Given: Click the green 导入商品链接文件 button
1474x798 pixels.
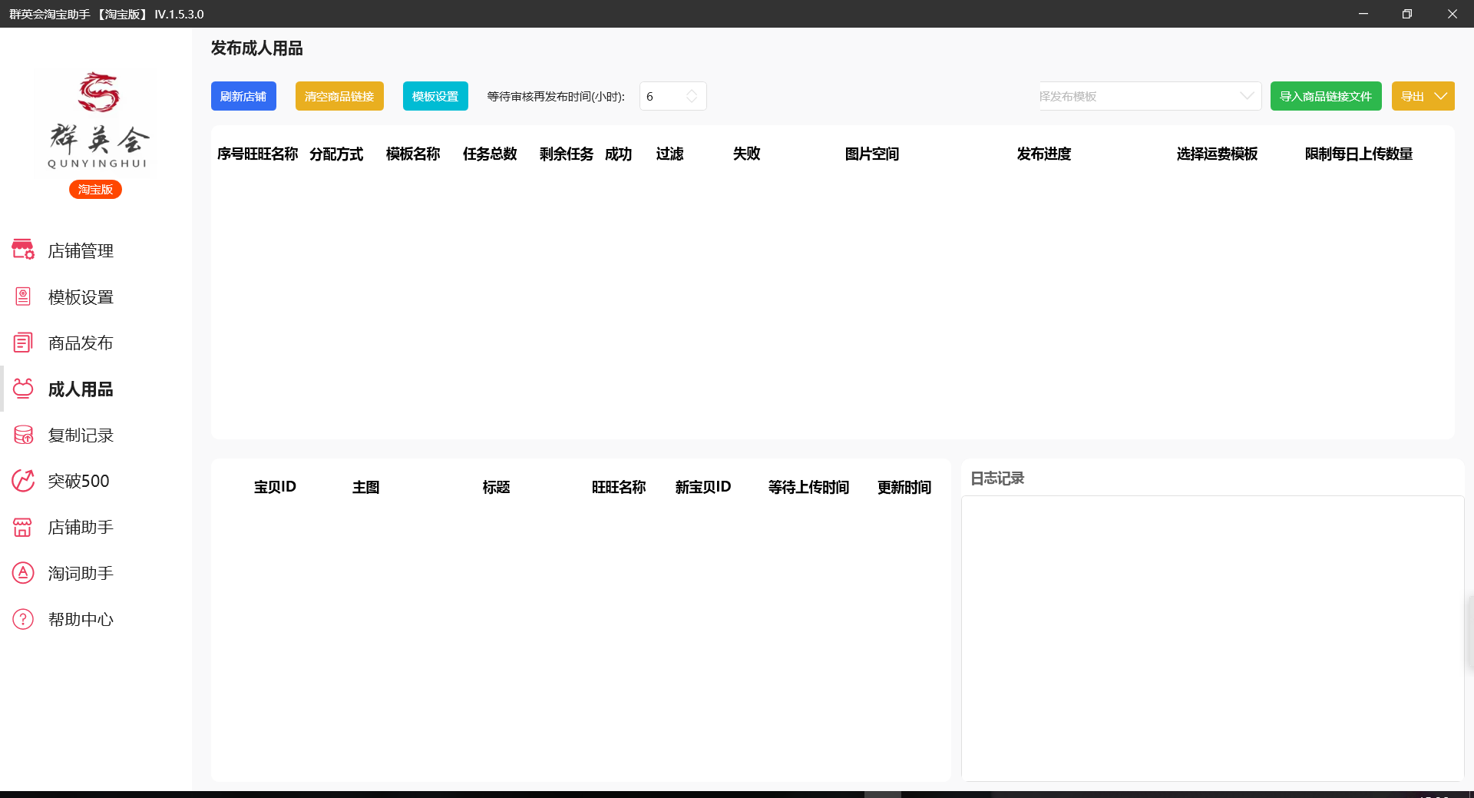Looking at the screenshot, I should tap(1325, 96).
